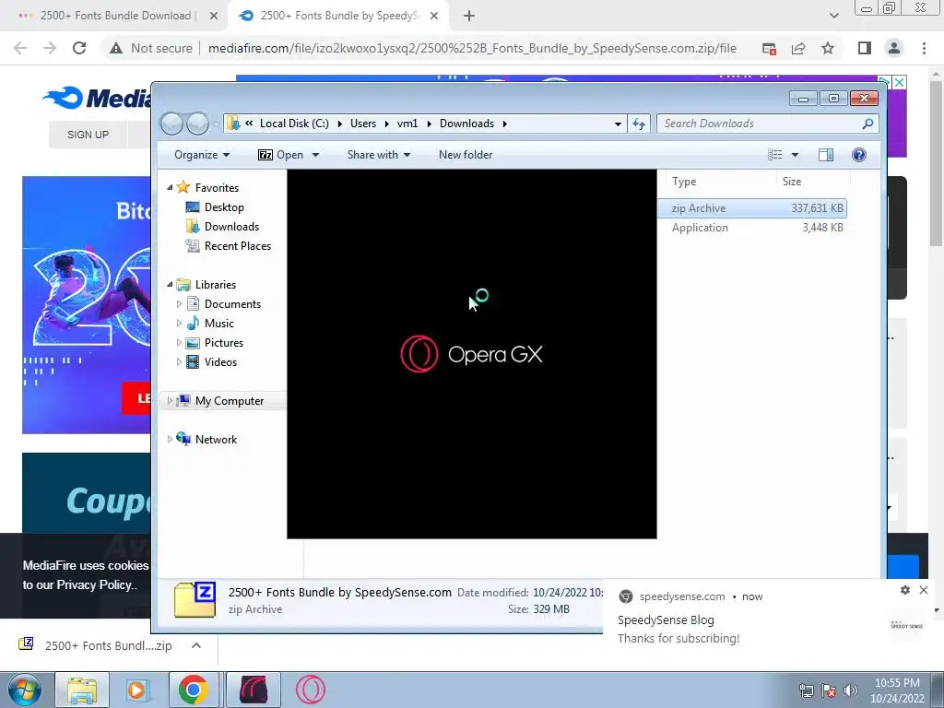The image size is (944, 708).
Task: Go forward in Chrome browser history
Action: [x=50, y=48]
